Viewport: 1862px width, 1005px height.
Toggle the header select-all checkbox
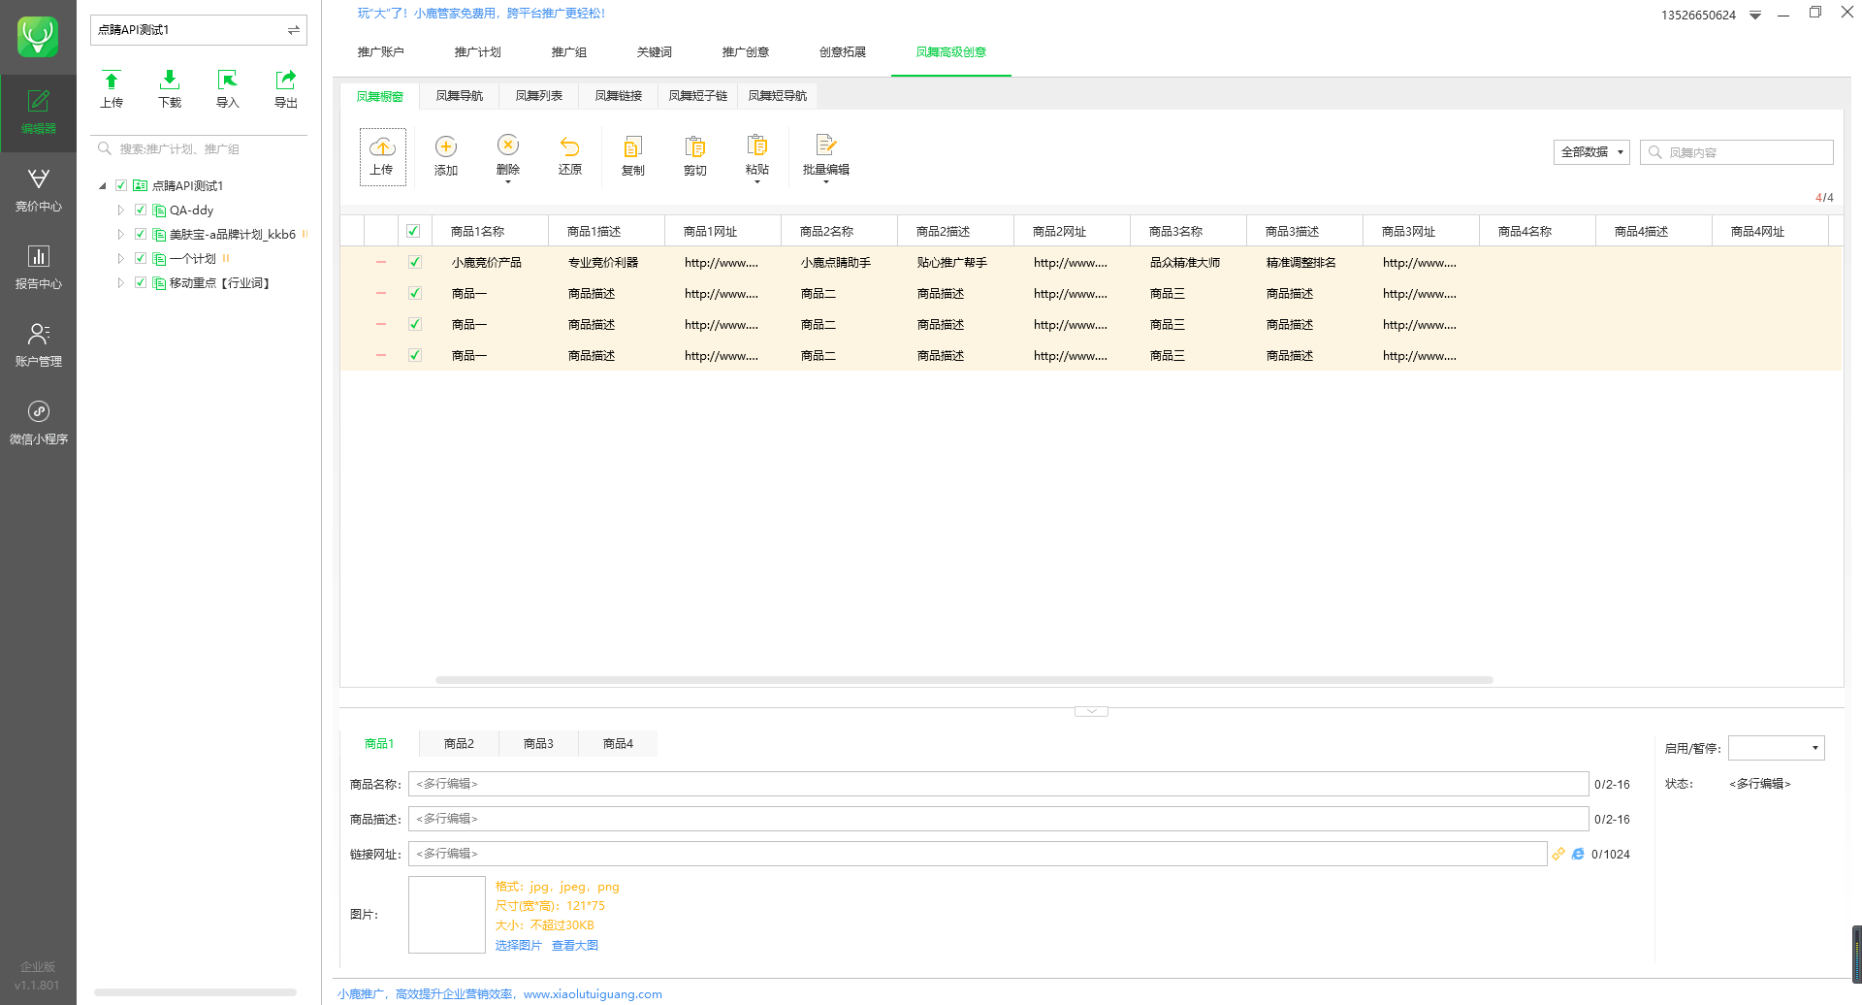point(413,231)
